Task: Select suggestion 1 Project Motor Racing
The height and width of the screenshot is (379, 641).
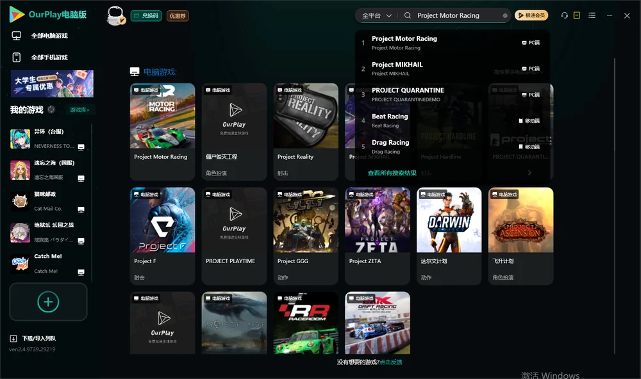Action: pos(452,42)
